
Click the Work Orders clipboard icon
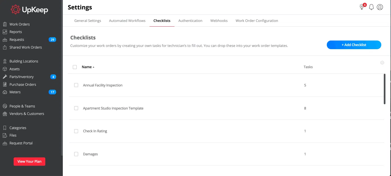[5, 24]
